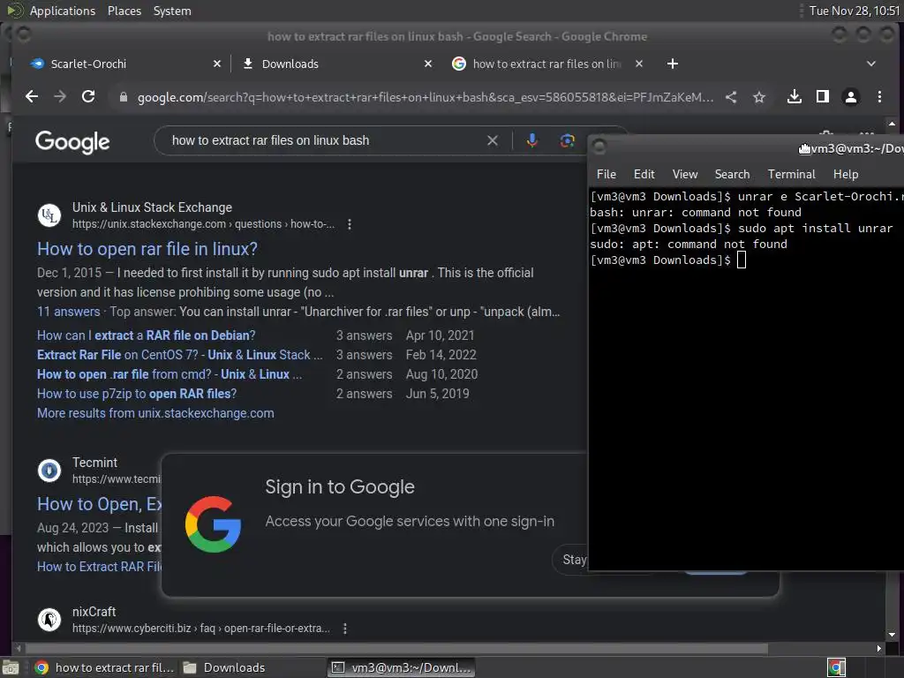Click the clock in top panel

[x=854, y=11]
